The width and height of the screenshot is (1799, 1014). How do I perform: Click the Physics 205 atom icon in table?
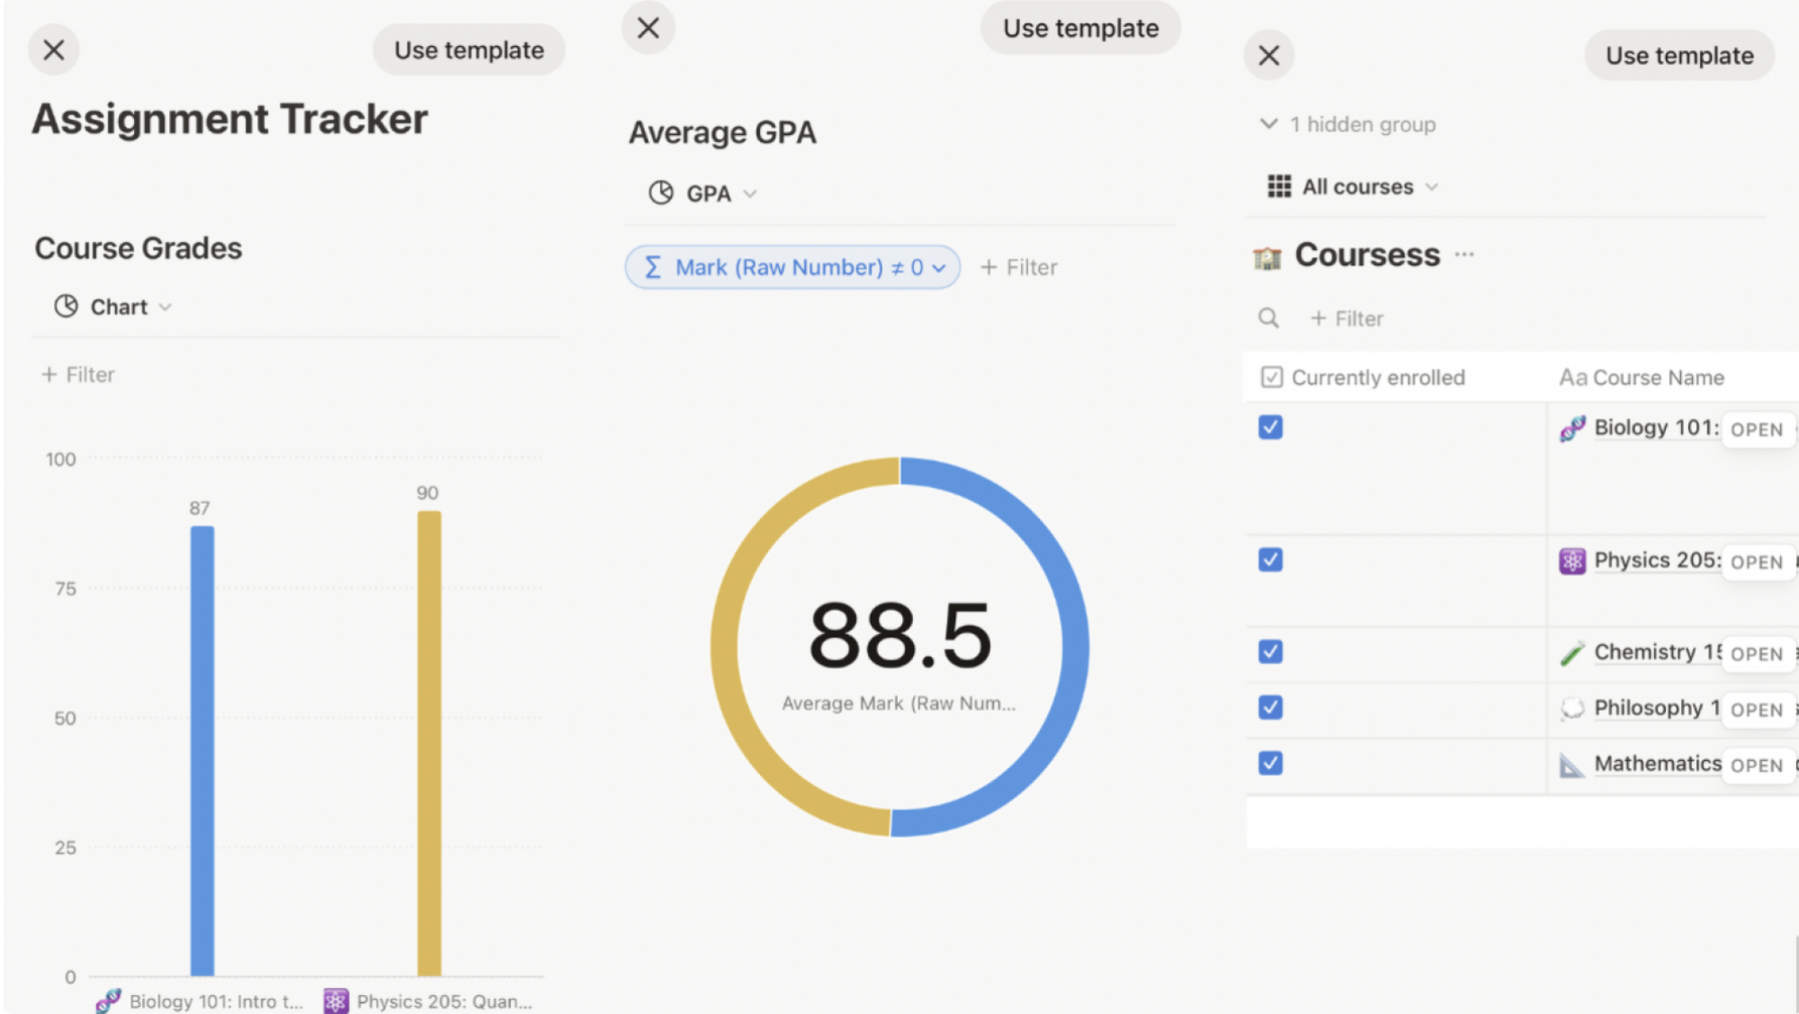[x=1571, y=561]
